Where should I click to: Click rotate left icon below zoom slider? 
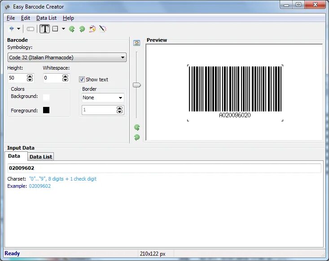pos(137,128)
